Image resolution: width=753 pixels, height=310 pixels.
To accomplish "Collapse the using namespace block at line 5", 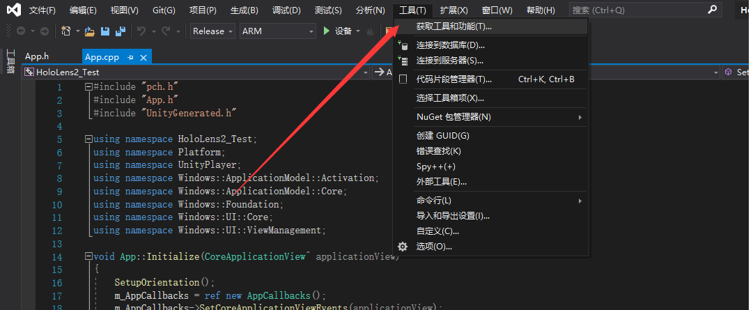I will click(88, 139).
